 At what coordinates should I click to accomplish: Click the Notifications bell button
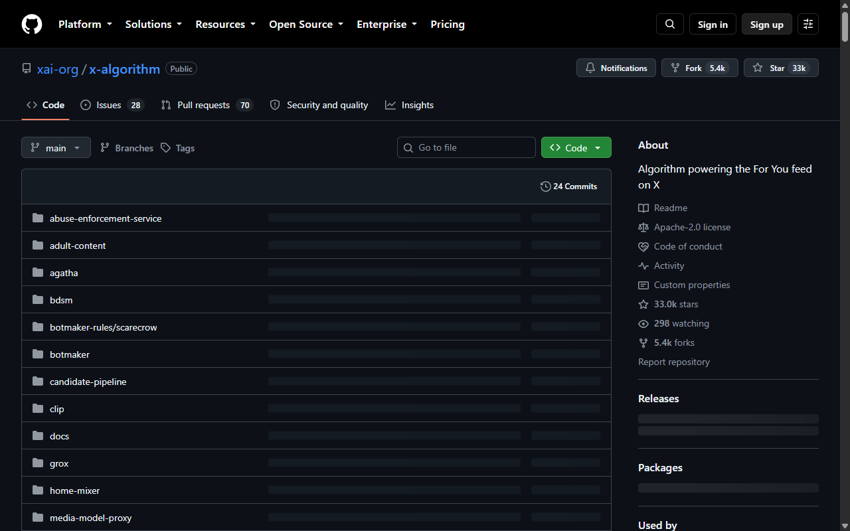coord(616,68)
